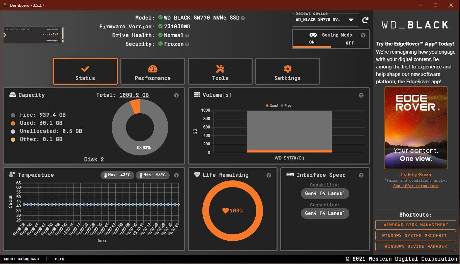Click the Capacity panel help icon
Viewport: 460px width, 264px height.
(176, 95)
